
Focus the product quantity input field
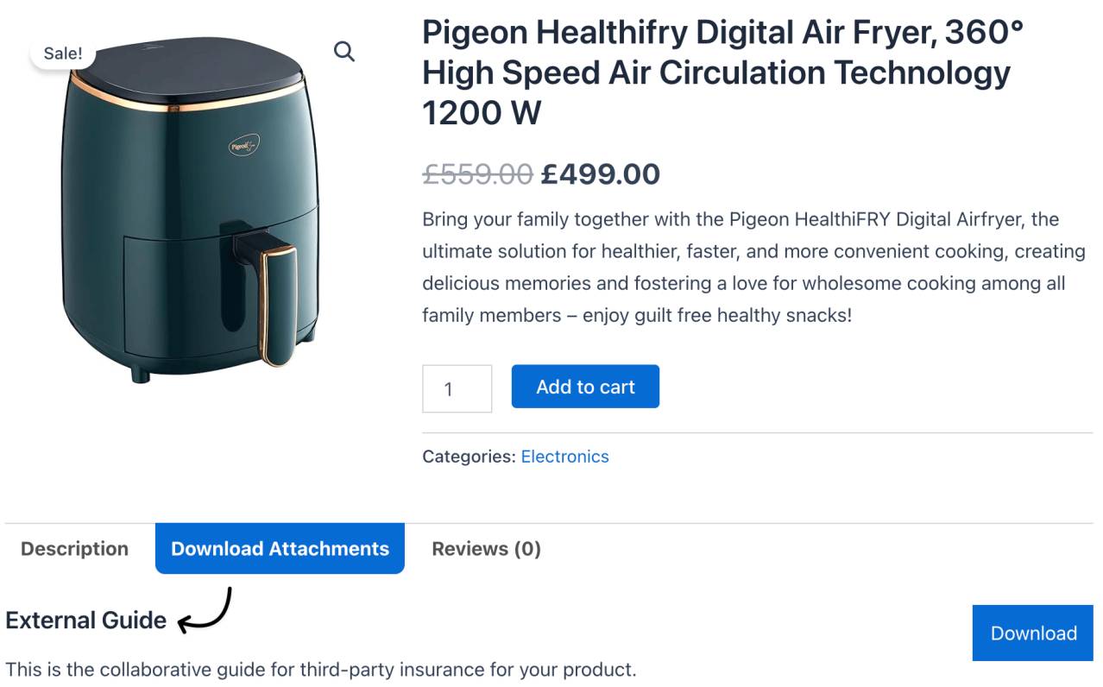pyautogui.click(x=457, y=388)
